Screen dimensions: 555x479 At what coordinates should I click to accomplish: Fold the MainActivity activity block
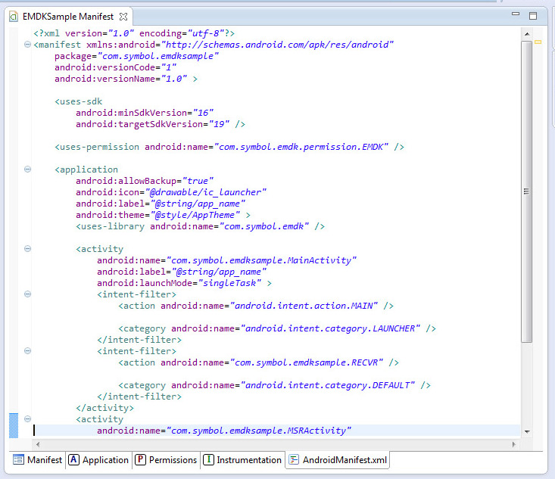tap(27, 249)
